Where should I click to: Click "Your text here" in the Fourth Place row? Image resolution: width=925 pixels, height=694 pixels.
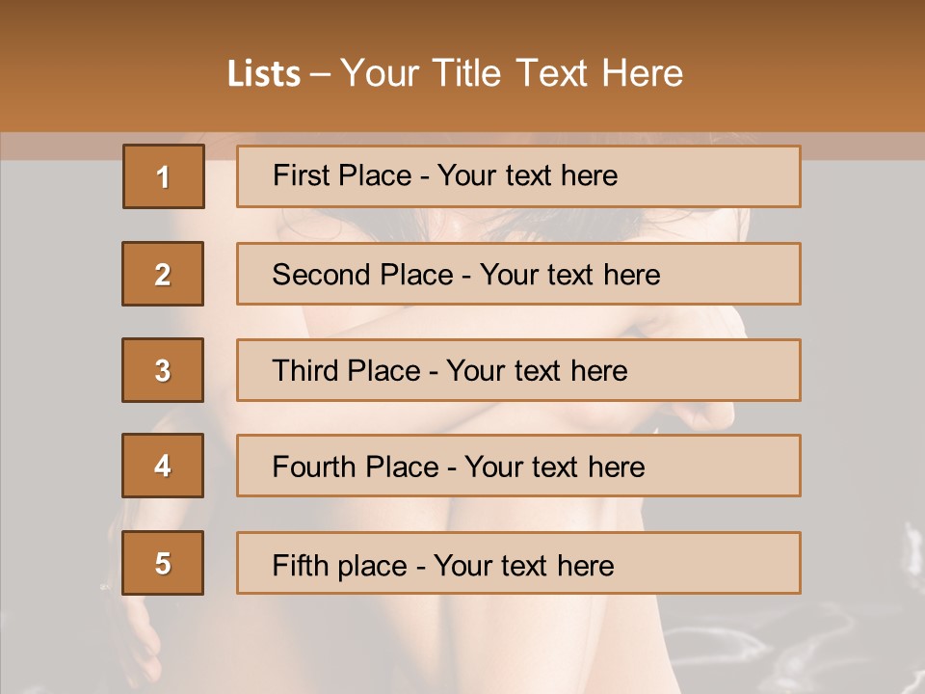coord(554,467)
